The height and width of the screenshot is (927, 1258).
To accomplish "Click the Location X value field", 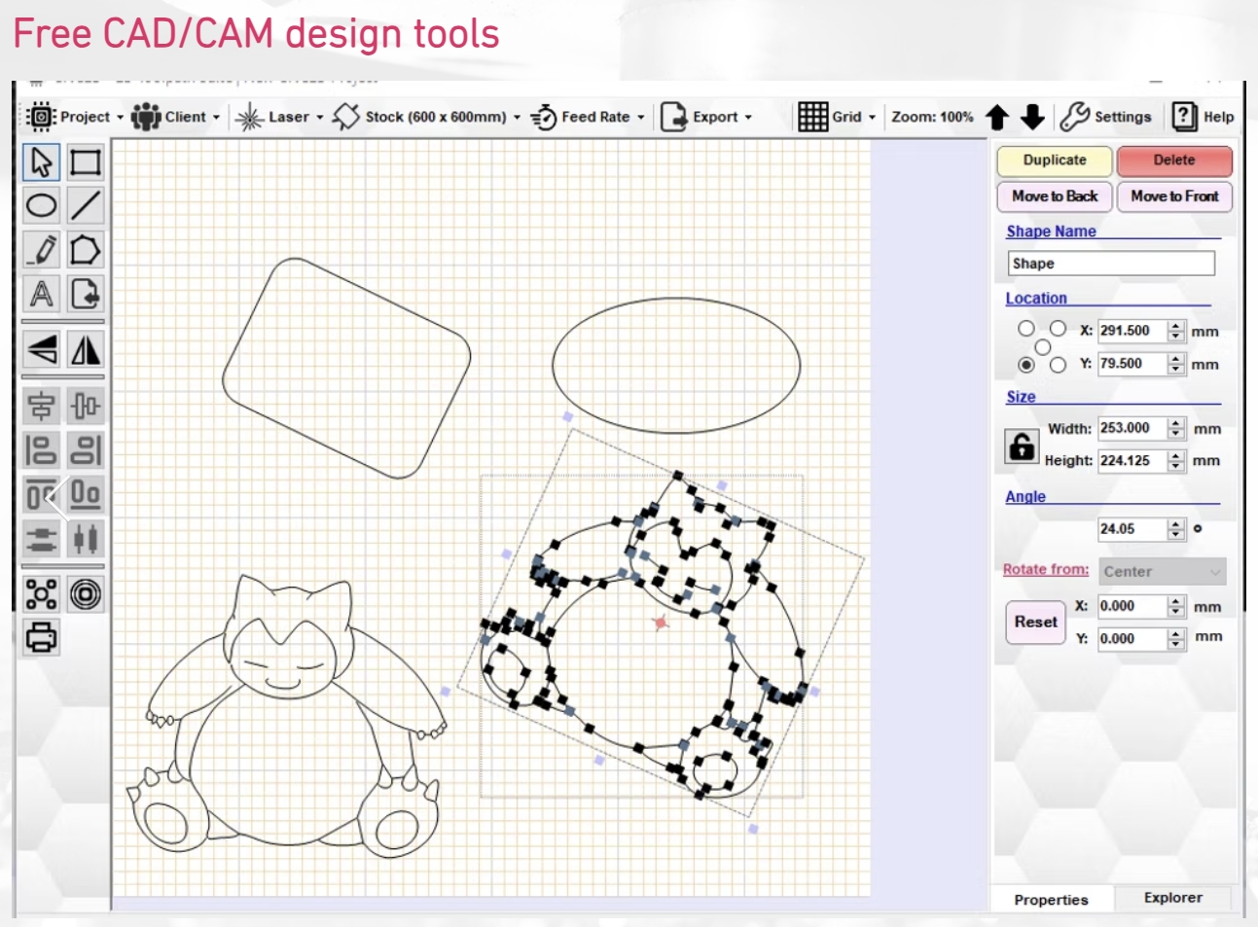I will point(1132,331).
